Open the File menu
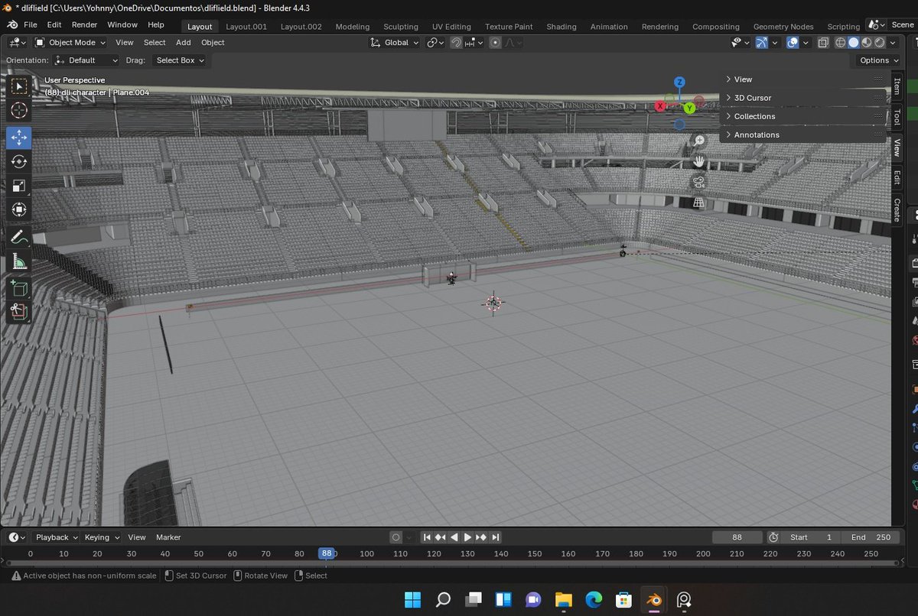Image resolution: width=918 pixels, height=616 pixels. pos(31,24)
